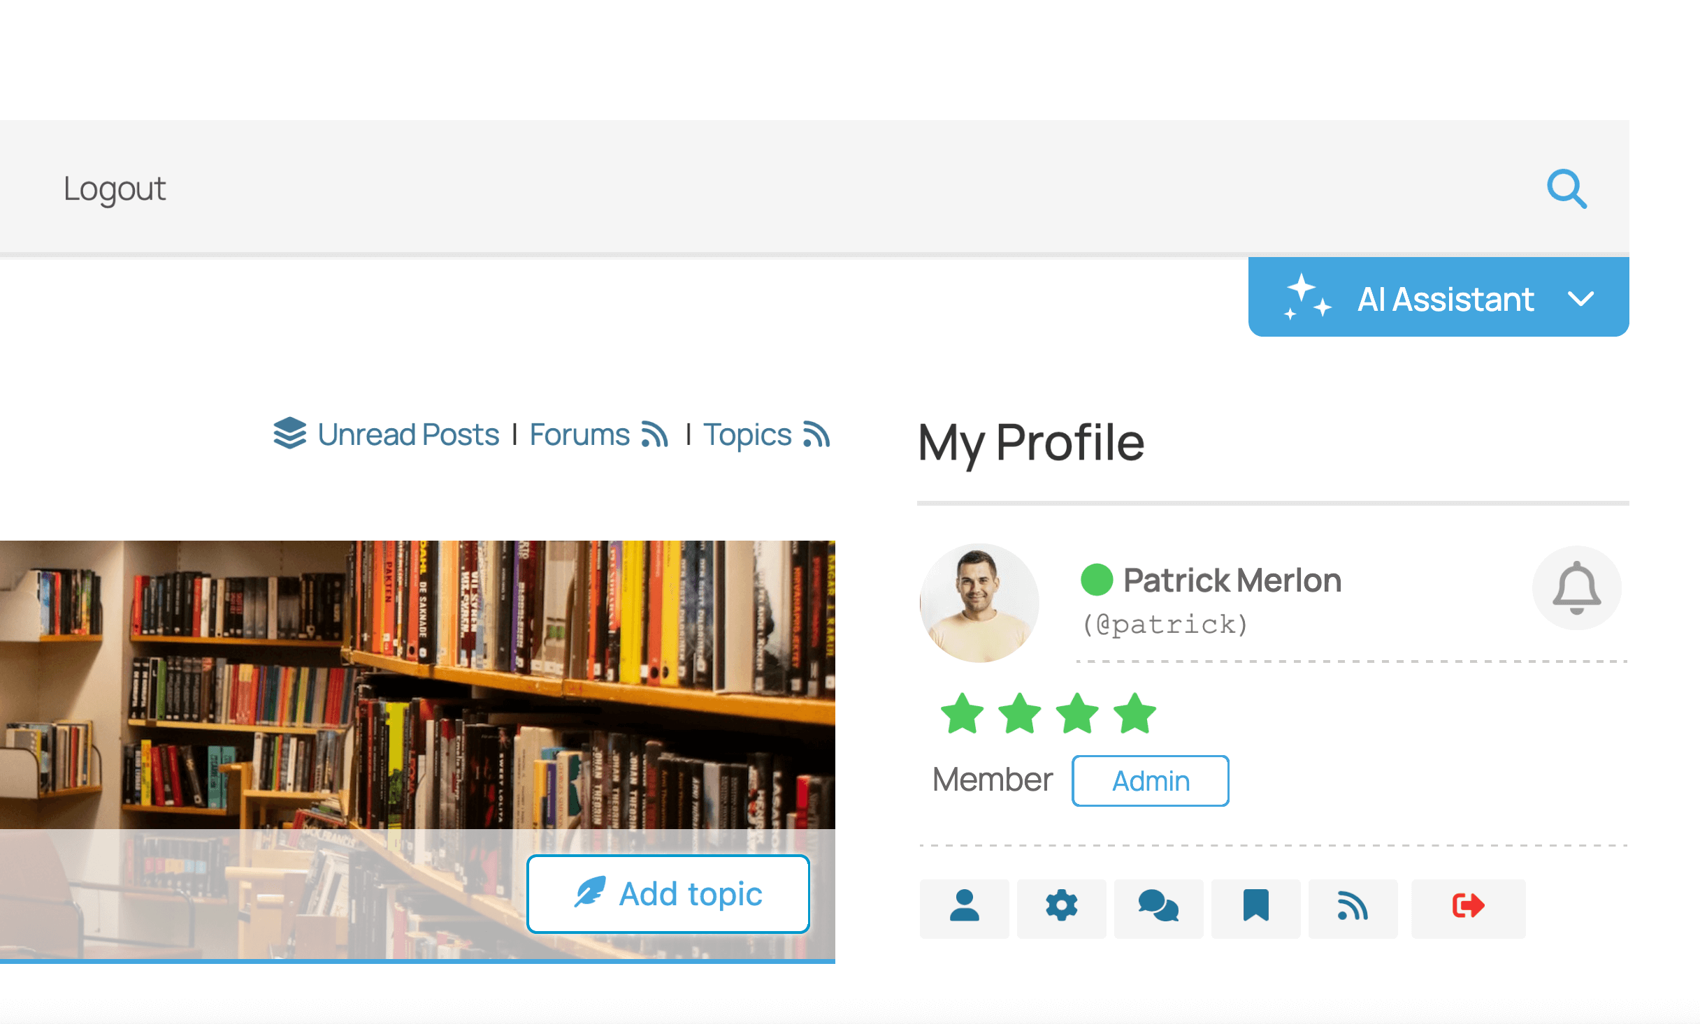
Task: Expand the AI Assistant dropdown
Action: 1438,298
